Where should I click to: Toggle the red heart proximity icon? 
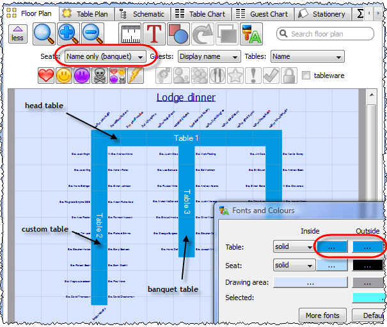(x=46, y=76)
